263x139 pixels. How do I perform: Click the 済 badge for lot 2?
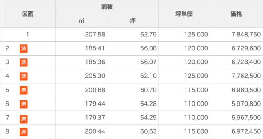click(x=23, y=48)
